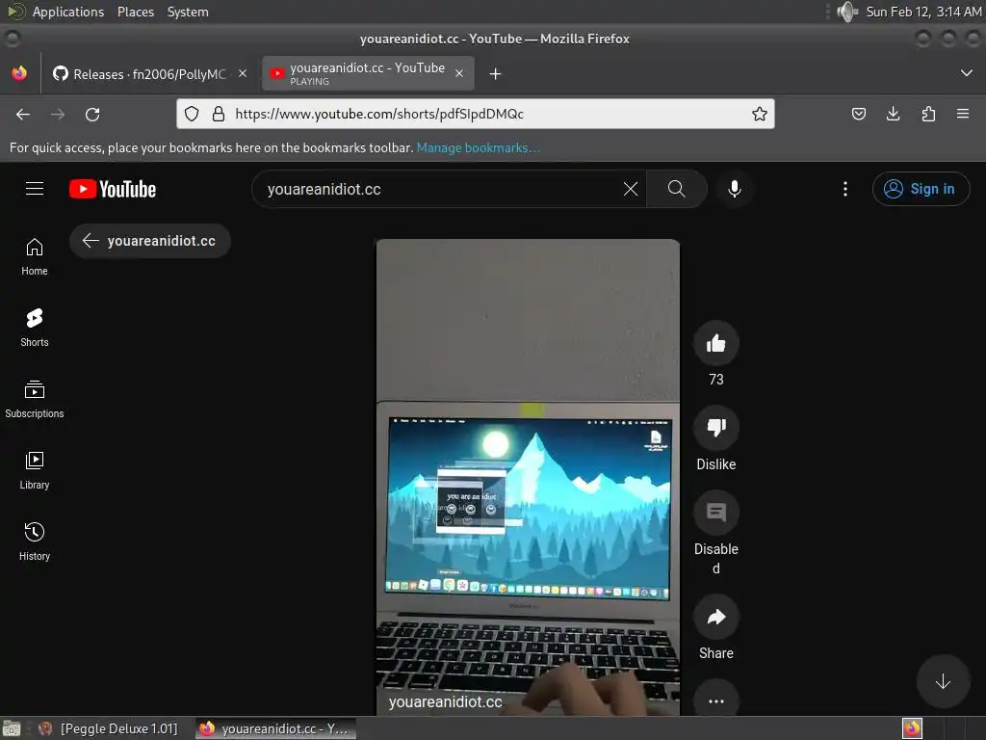Open YouTube hamburger guide menu
Viewport: 986px width, 740px height.
click(x=35, y=189)
